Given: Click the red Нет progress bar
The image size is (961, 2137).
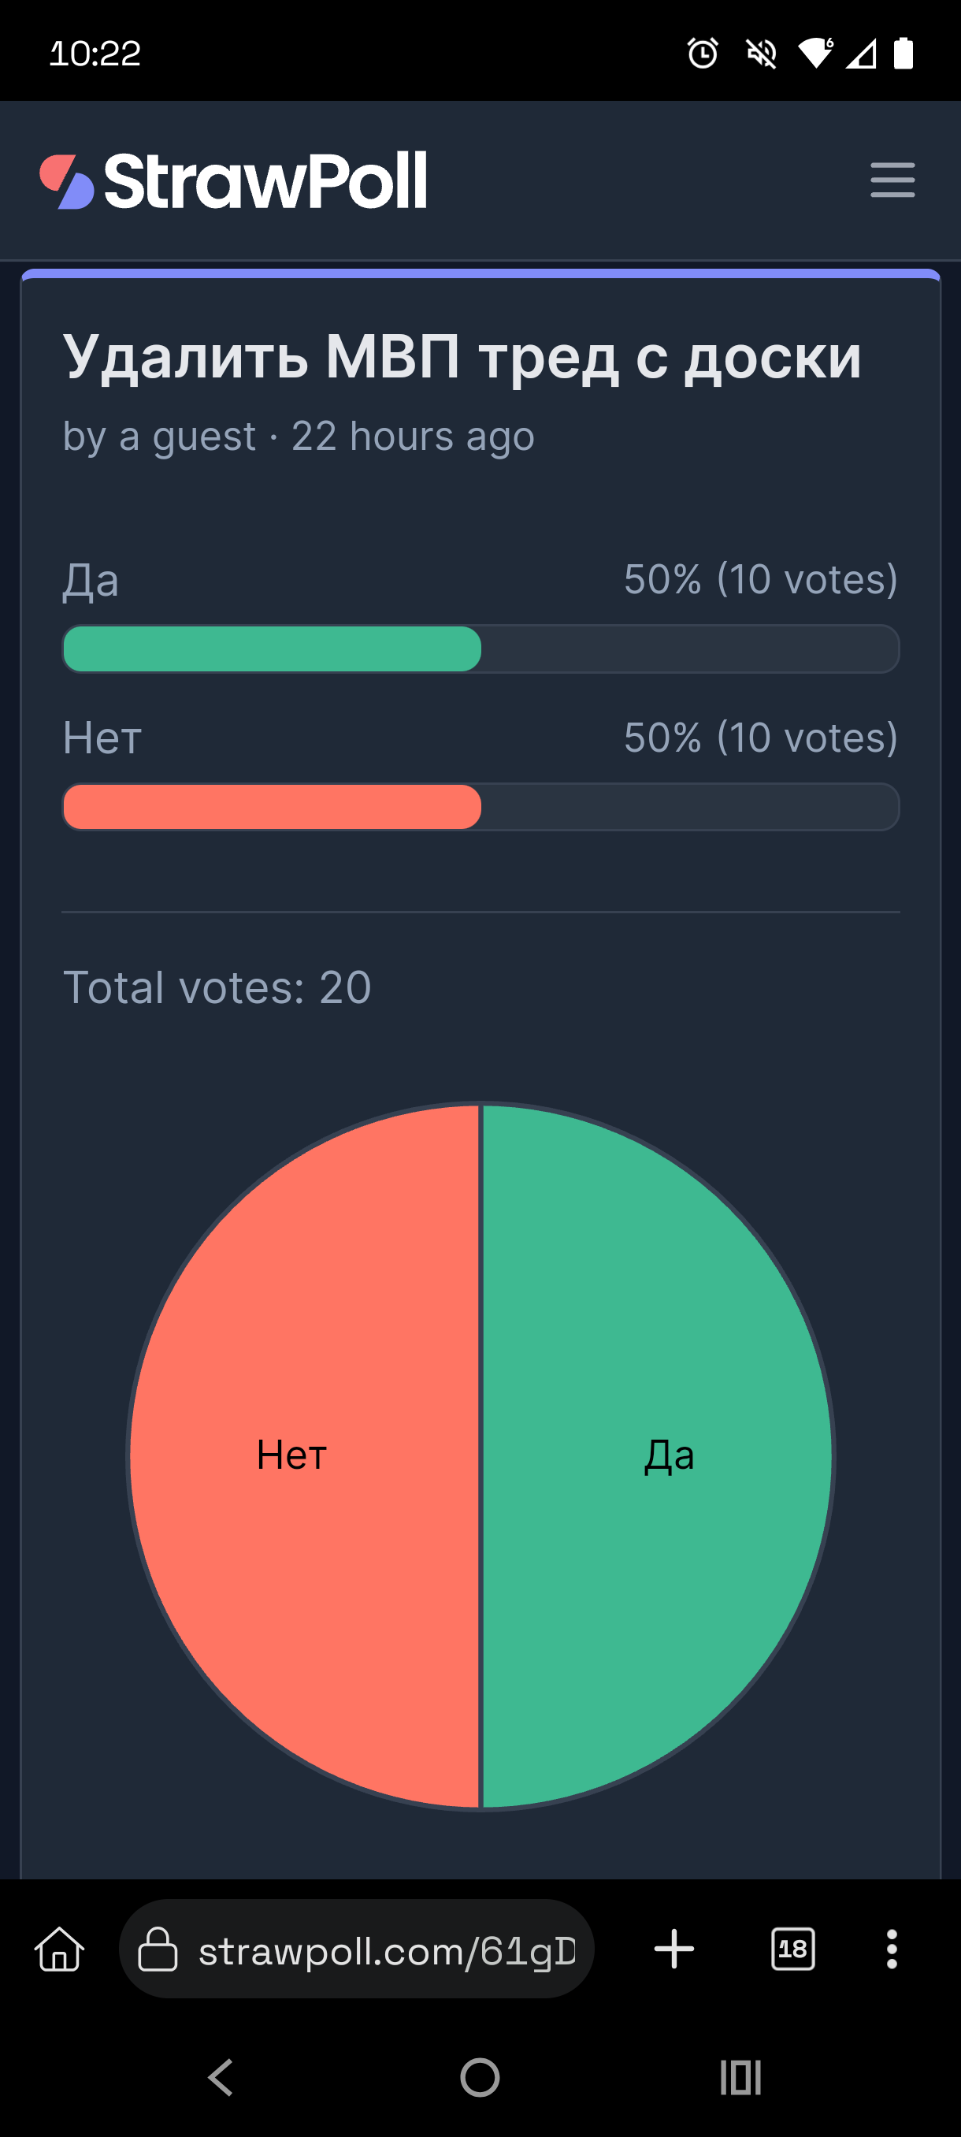Looking at the screenshot, I should click(x=272, y=806).
